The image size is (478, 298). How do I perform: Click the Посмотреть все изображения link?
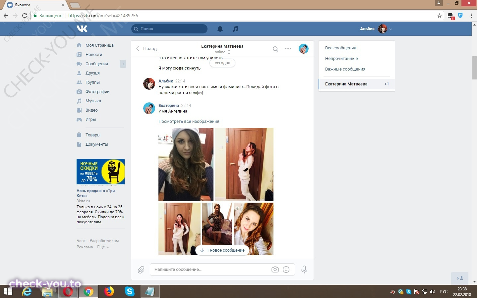tap(189, 122)
